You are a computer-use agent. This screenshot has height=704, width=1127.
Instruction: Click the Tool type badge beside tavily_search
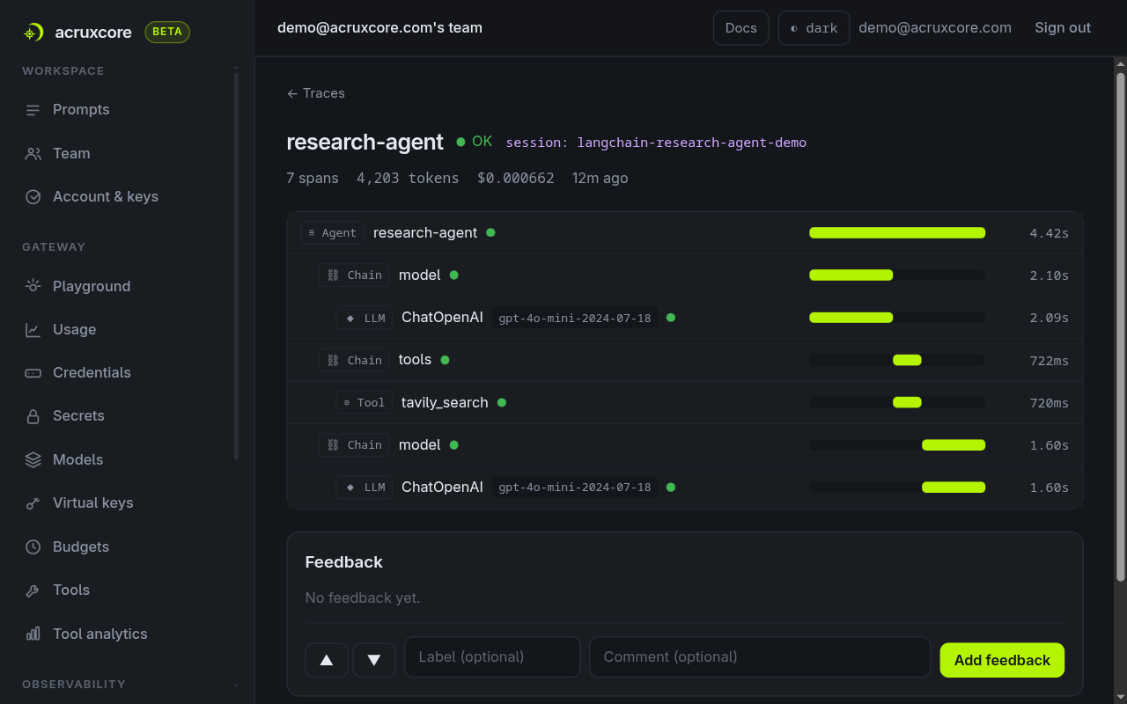[x=364, y=402]
